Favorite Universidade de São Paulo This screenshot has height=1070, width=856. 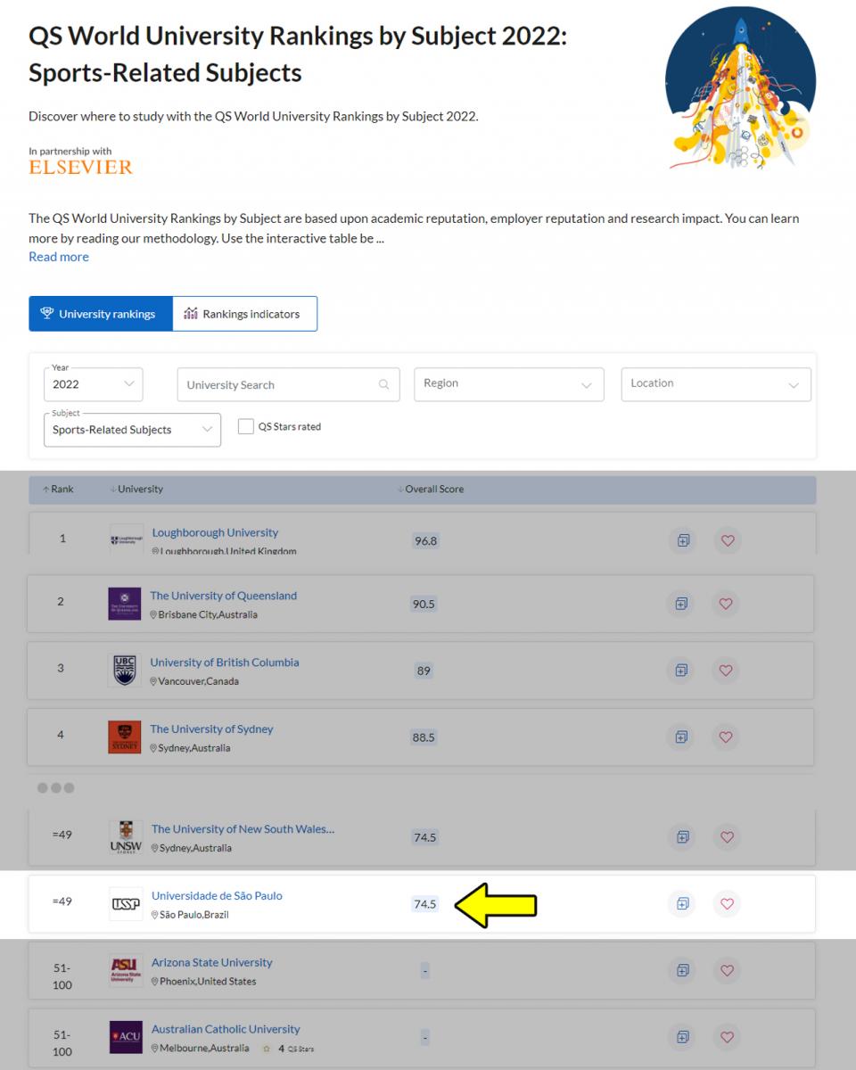(728, 904)
